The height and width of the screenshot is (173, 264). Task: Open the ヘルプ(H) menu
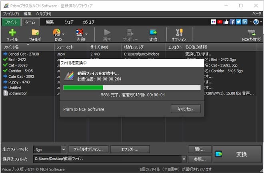pyautogui.click(x=44, y=14)
